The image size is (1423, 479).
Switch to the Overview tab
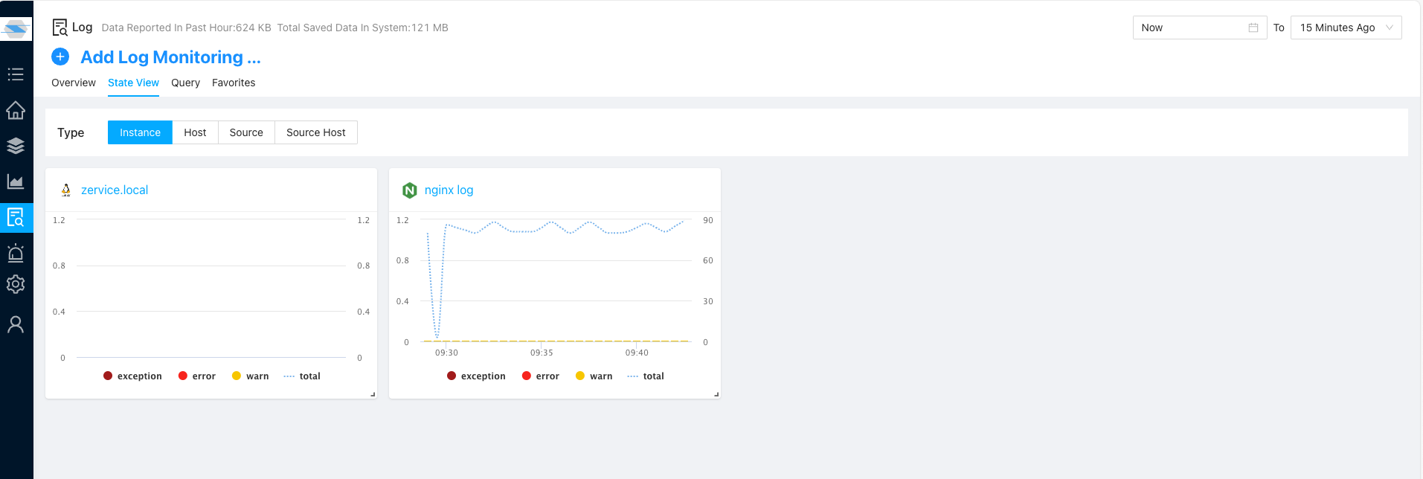coord(74,83)
